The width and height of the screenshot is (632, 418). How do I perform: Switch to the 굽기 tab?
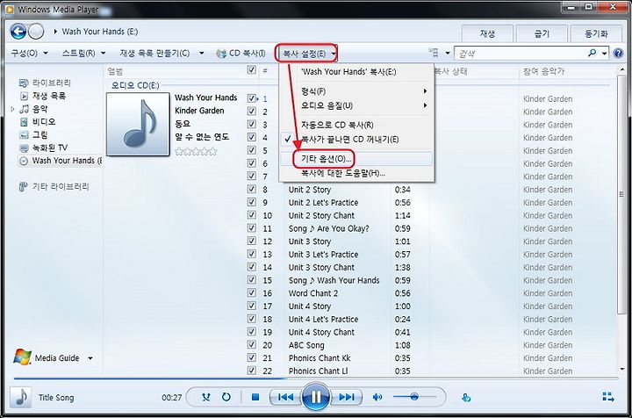542,34
